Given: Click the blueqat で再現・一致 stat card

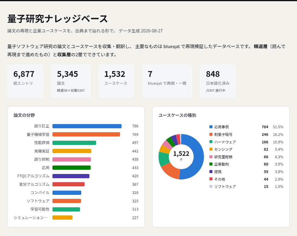Looking at the screenshot, I should pos(167,81).
